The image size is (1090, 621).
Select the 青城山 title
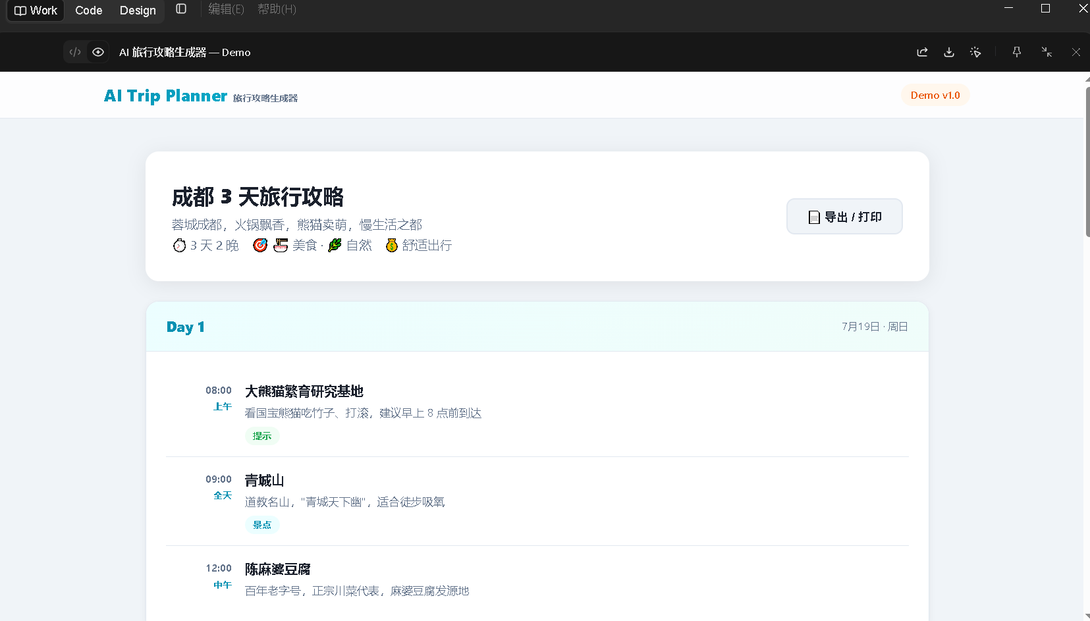(265, 481)
